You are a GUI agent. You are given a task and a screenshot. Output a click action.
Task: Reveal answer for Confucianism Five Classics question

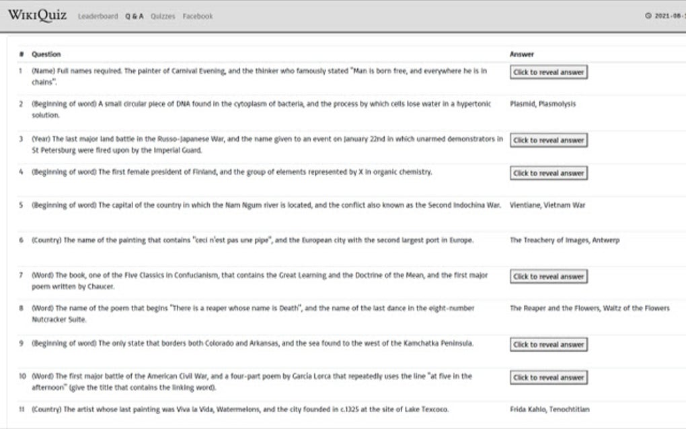[x=548, y=276]
